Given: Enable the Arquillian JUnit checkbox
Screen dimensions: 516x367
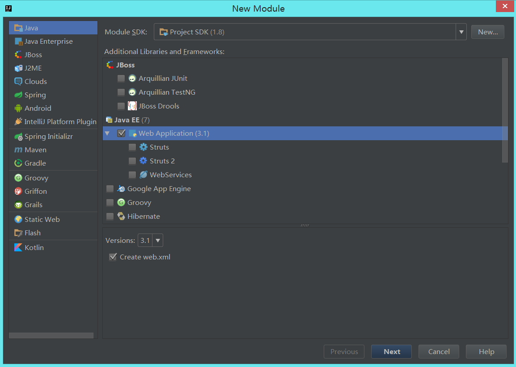Looking at the screenshot, I should pyautogui.click(x=121, y=79).
